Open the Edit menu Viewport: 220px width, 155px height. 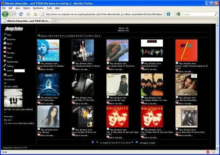pos(11,8)
